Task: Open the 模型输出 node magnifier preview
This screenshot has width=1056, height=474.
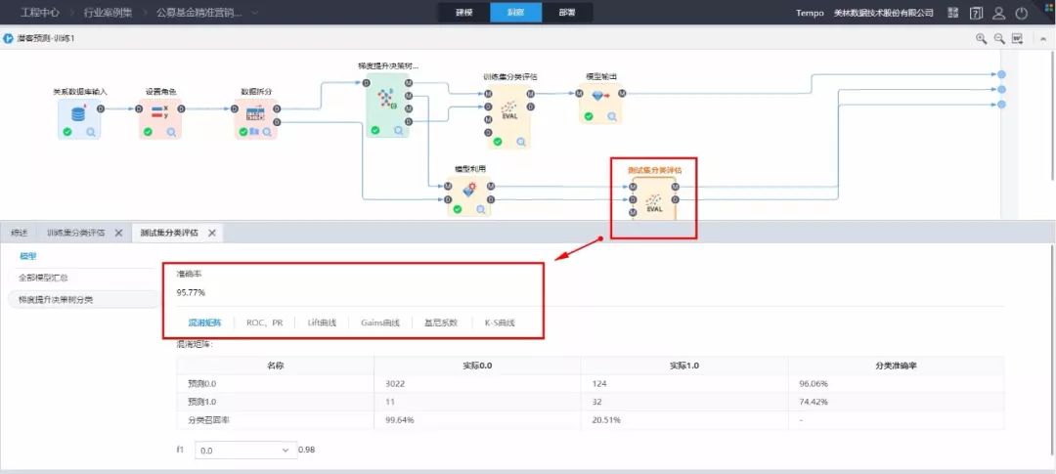Action: point(612,116)
